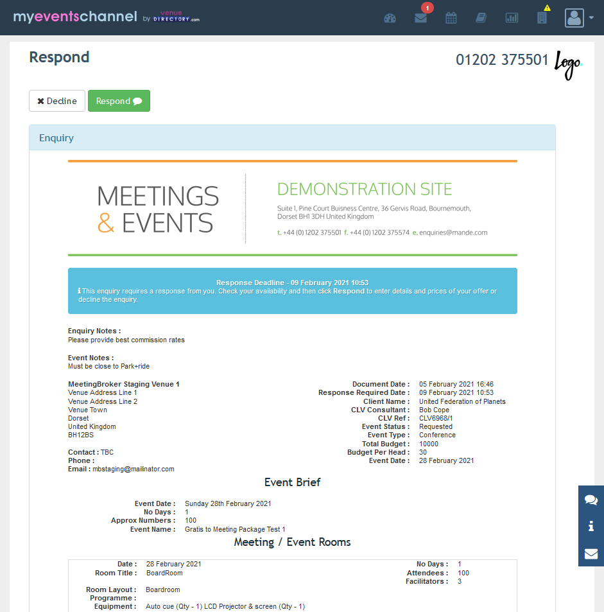Open the book icon in navbar
The width and height of the screenshot is (604, 612).
point(481,18)
